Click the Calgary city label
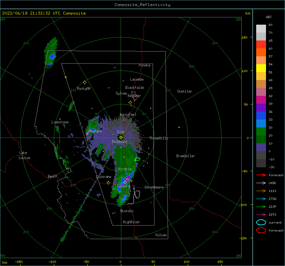The height and width of the screenshot is (266, 285). point(123,186)
